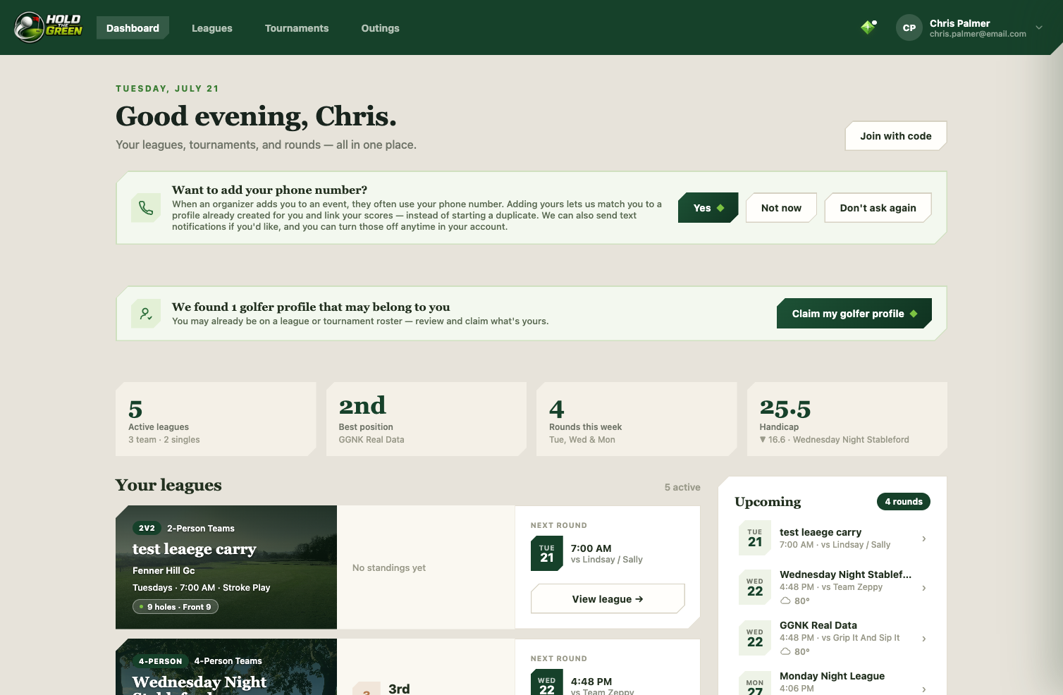Click the Join with code button
Image resolution: width=1063 pixels, height=695 pixels.
click(896, 136)
